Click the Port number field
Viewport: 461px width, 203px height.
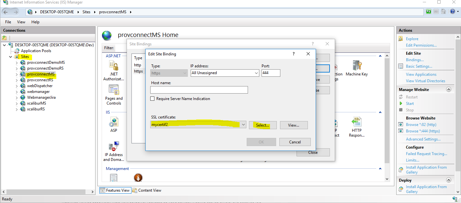(271, 73)
